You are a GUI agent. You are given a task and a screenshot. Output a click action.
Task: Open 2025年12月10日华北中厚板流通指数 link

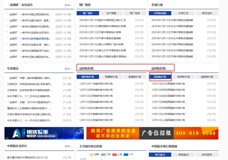[172, 50]
